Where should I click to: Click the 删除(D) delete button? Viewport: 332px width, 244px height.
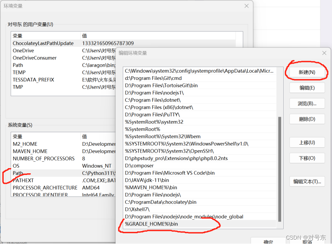click(307, 119)
